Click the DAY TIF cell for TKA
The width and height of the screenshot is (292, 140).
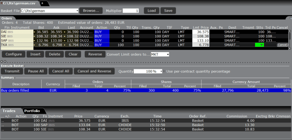(x=166, y=45)
